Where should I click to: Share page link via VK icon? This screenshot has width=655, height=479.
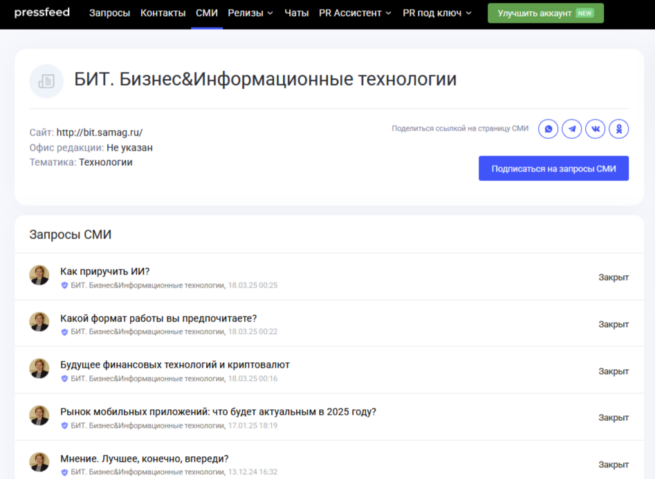click(596, 129)
